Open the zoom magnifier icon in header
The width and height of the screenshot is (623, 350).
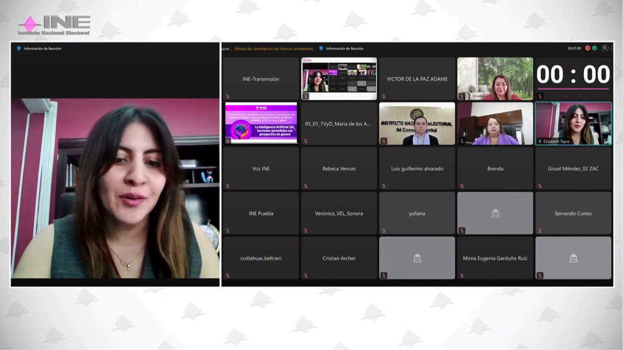(x=605, y=48)
